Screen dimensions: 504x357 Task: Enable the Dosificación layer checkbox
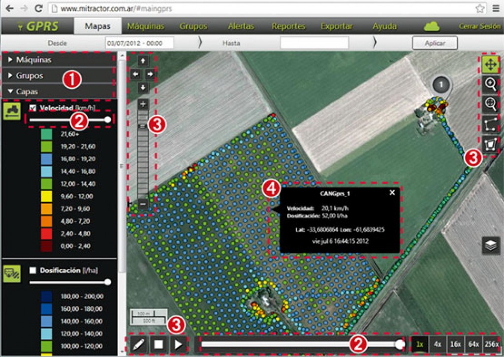[33, 270]
